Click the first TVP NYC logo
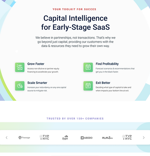The height and width of the screenshot is (156, 150). (x=44, y=137)
